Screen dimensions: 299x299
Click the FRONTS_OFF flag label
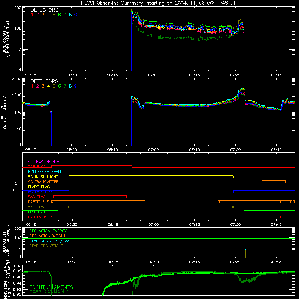point(39,212)
